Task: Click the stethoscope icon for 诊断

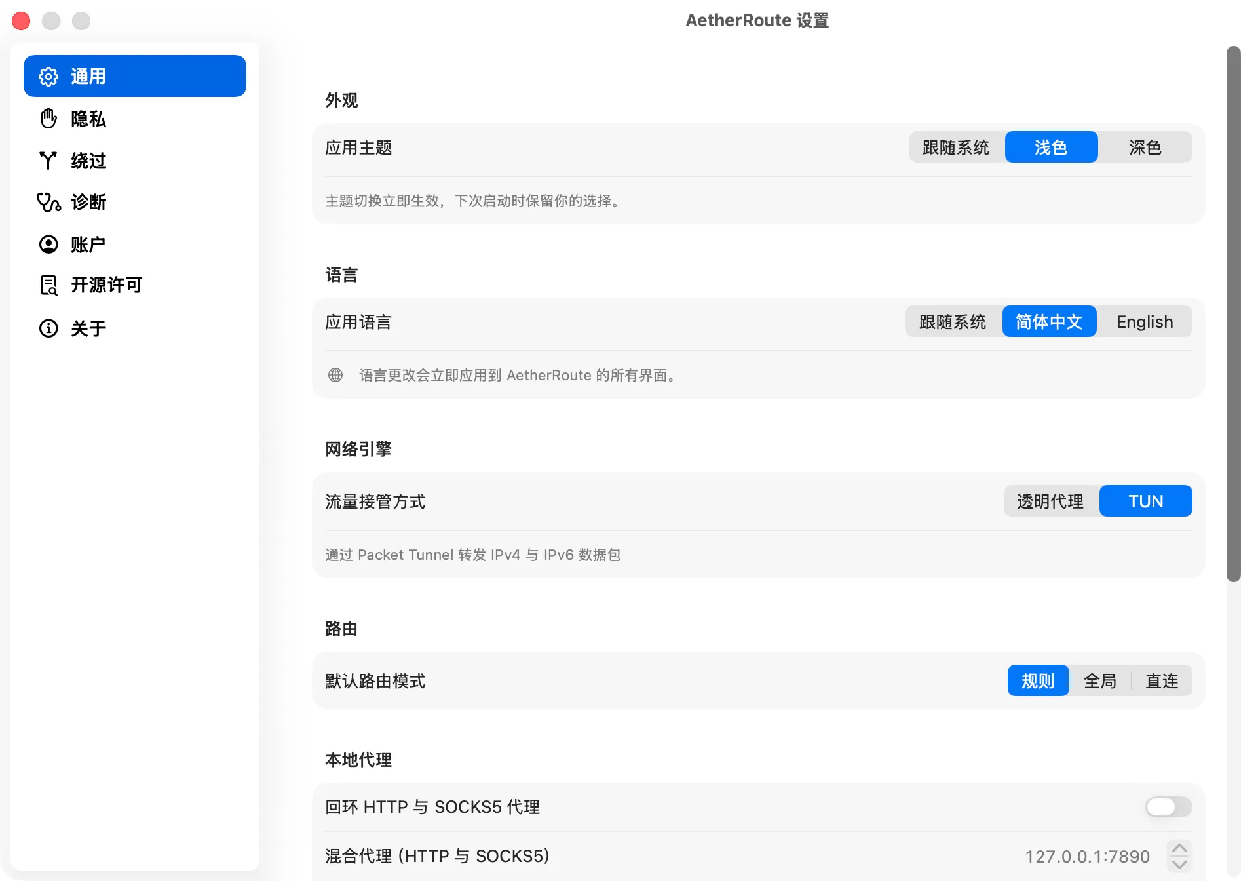Action: pos(48,203)
